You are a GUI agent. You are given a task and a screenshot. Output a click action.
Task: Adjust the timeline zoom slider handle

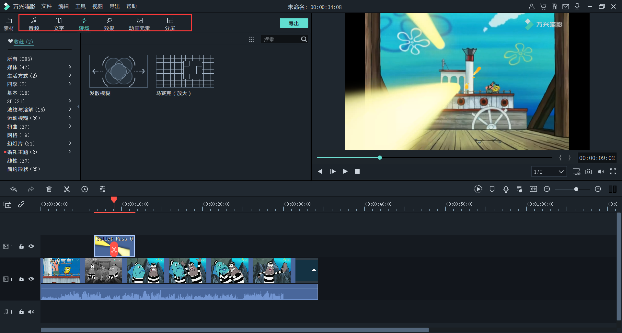[576, 189]
